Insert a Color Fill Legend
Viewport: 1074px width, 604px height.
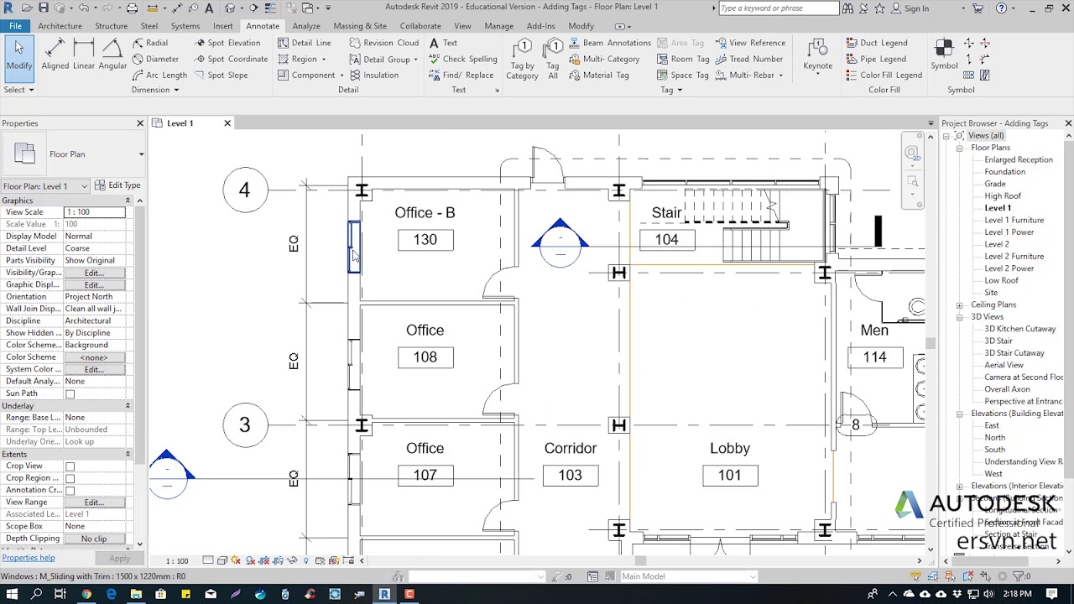[884, 75]
